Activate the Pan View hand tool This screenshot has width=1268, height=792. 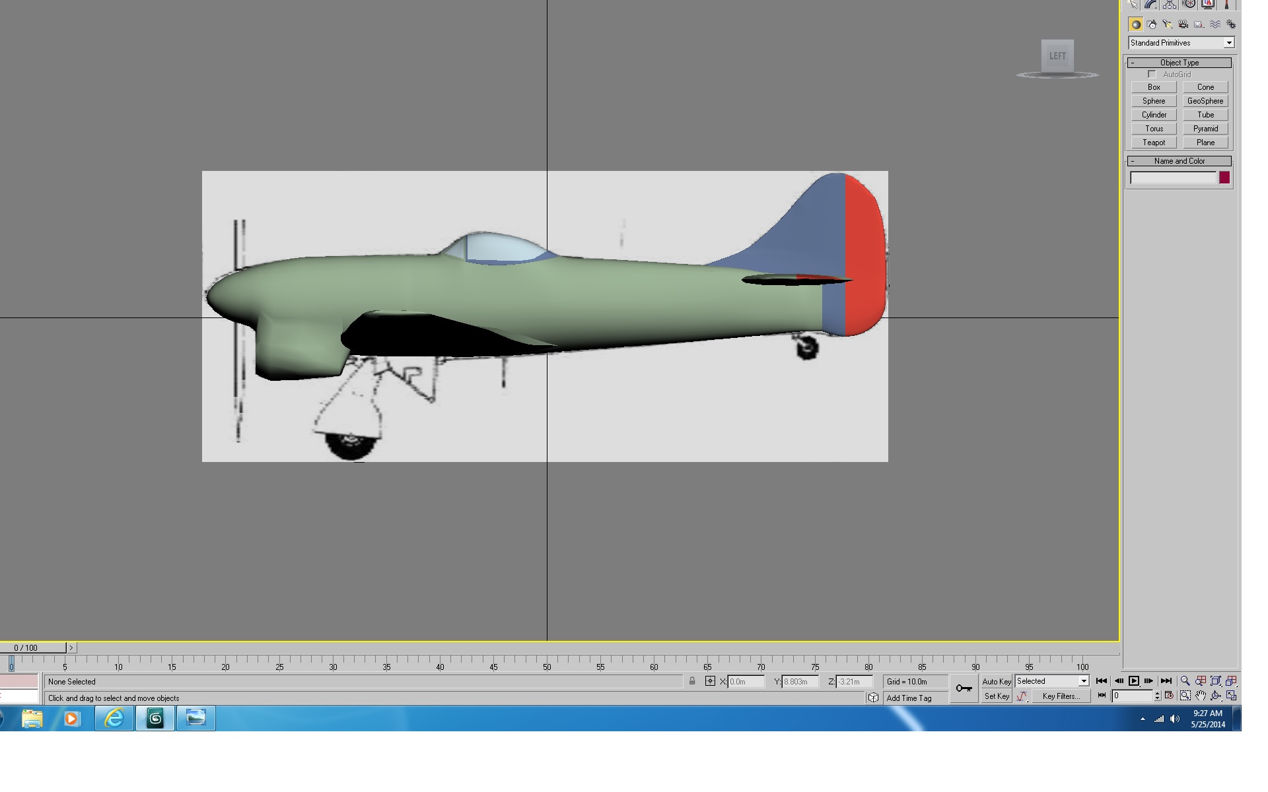point(1201,696)
